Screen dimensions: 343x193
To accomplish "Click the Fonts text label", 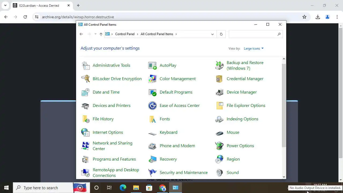I will tap(165, 119).
